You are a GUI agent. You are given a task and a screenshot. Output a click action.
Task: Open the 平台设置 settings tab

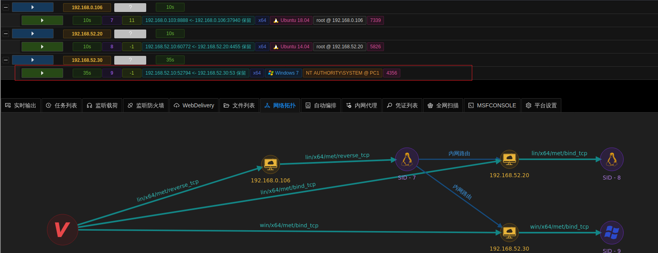[541, 105]
